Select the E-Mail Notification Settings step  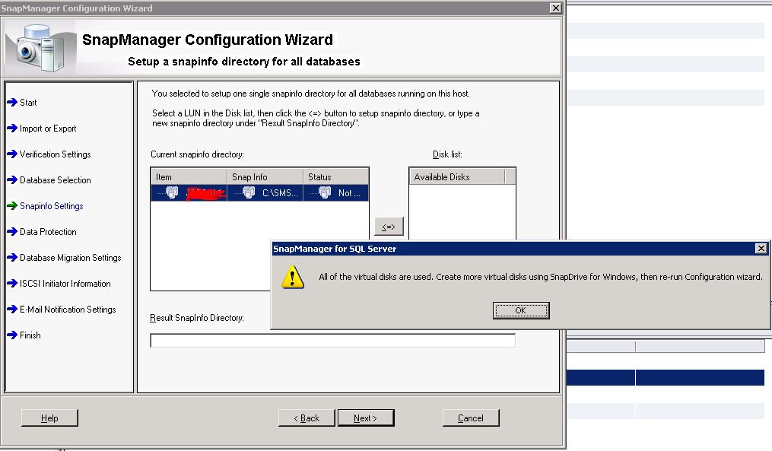pos(68,310)
